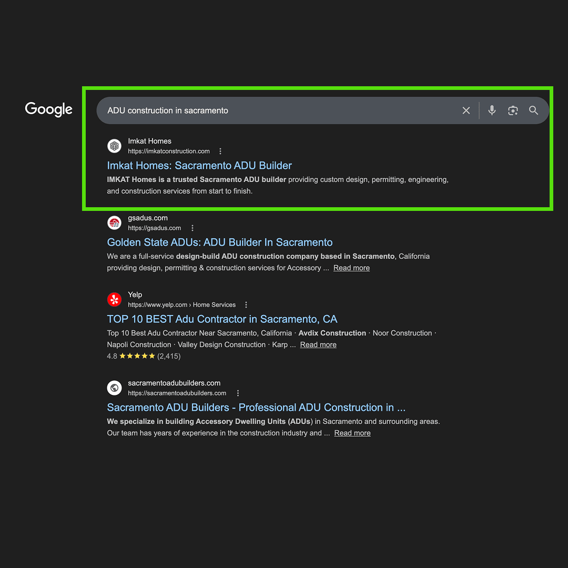Submit search with magnifying glass icon
568x568 pixels.
[x=533, y=110]
